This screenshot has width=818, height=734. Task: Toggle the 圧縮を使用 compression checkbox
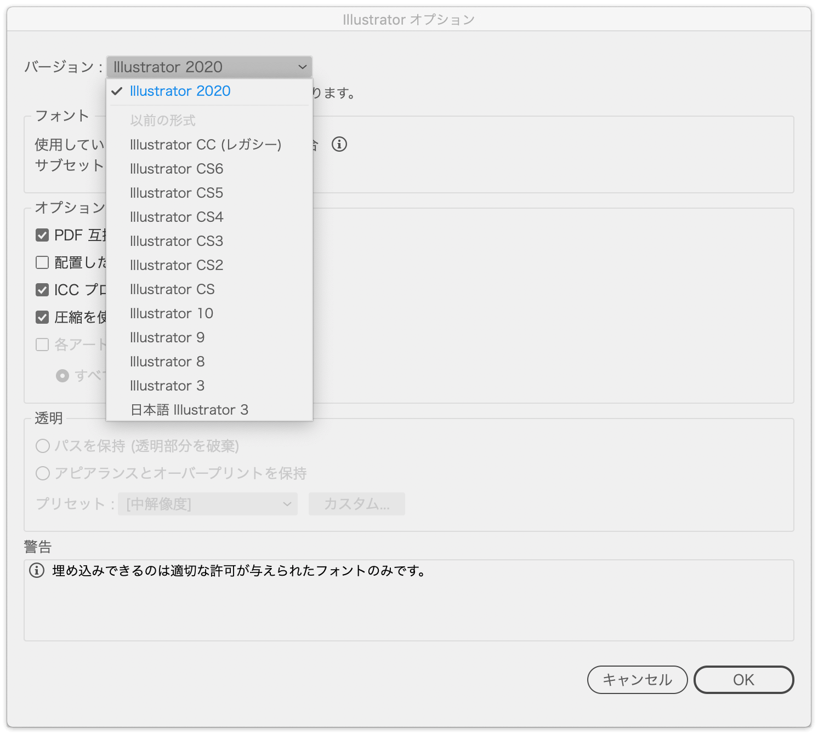point(42,317)
